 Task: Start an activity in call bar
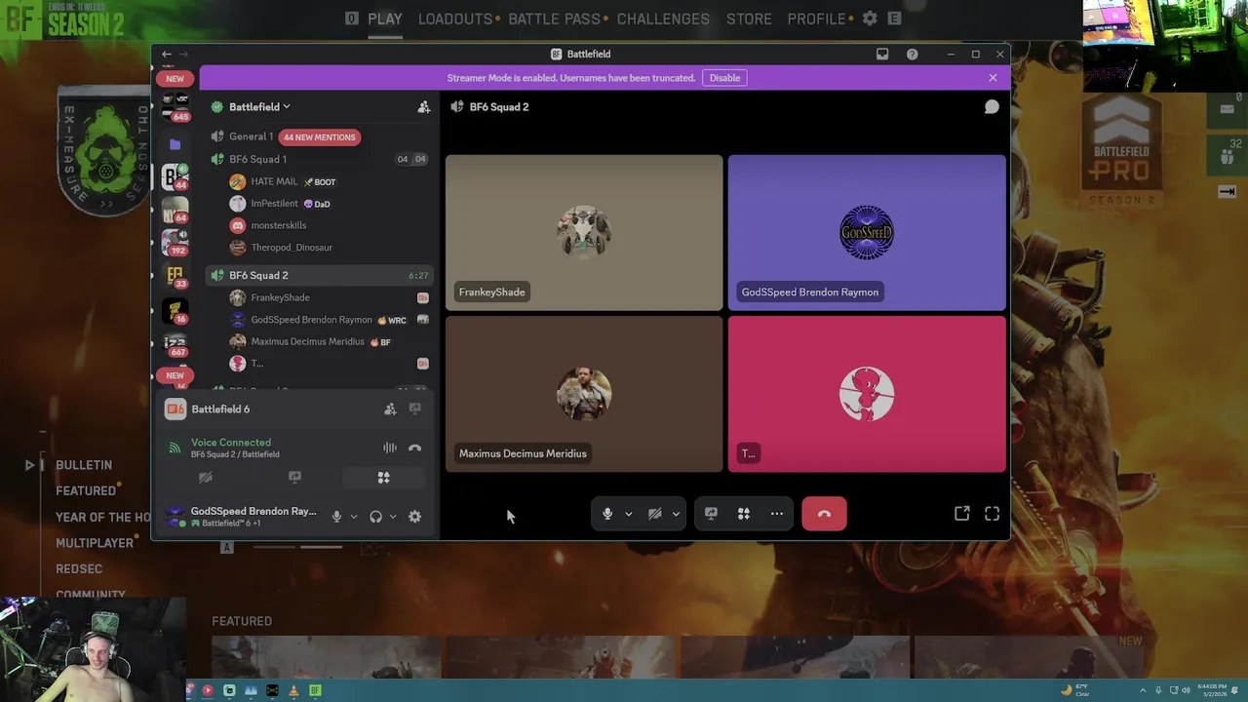744,514
